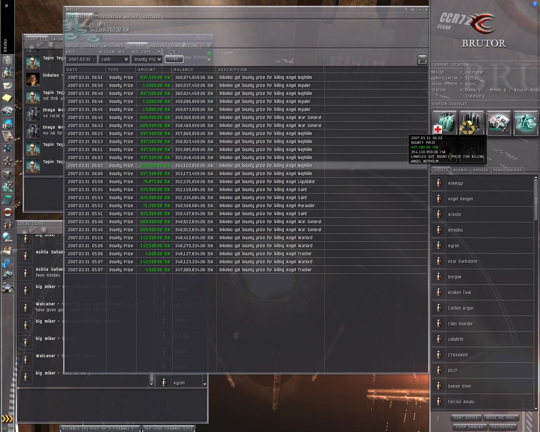Open the Account Key 'cash' dropdown

coord(114,59)
